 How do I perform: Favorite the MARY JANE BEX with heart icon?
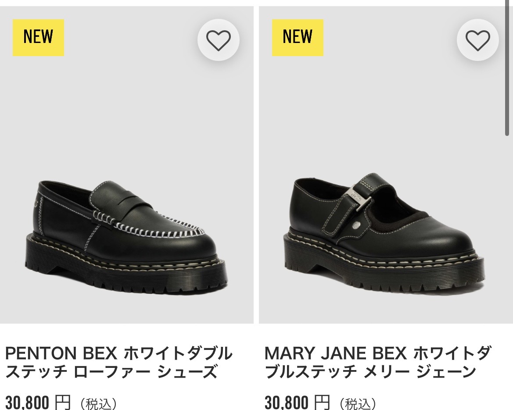tap(477, 40)
